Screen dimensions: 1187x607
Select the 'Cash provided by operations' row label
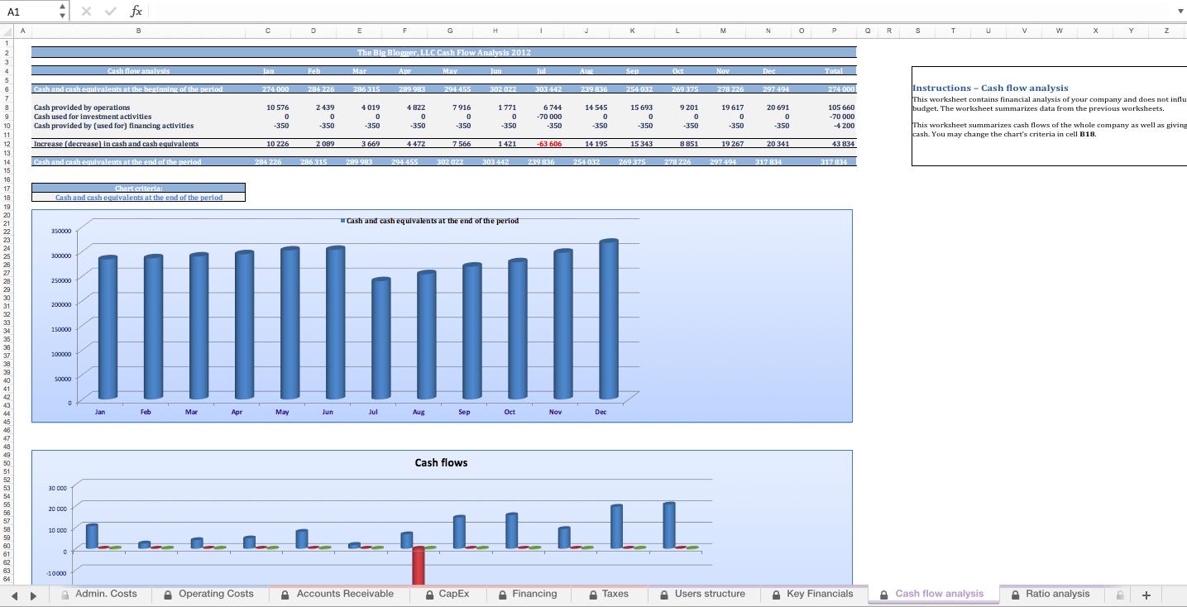(82, 108)
